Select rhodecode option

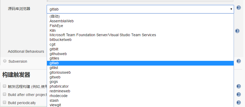pos(140,96)
